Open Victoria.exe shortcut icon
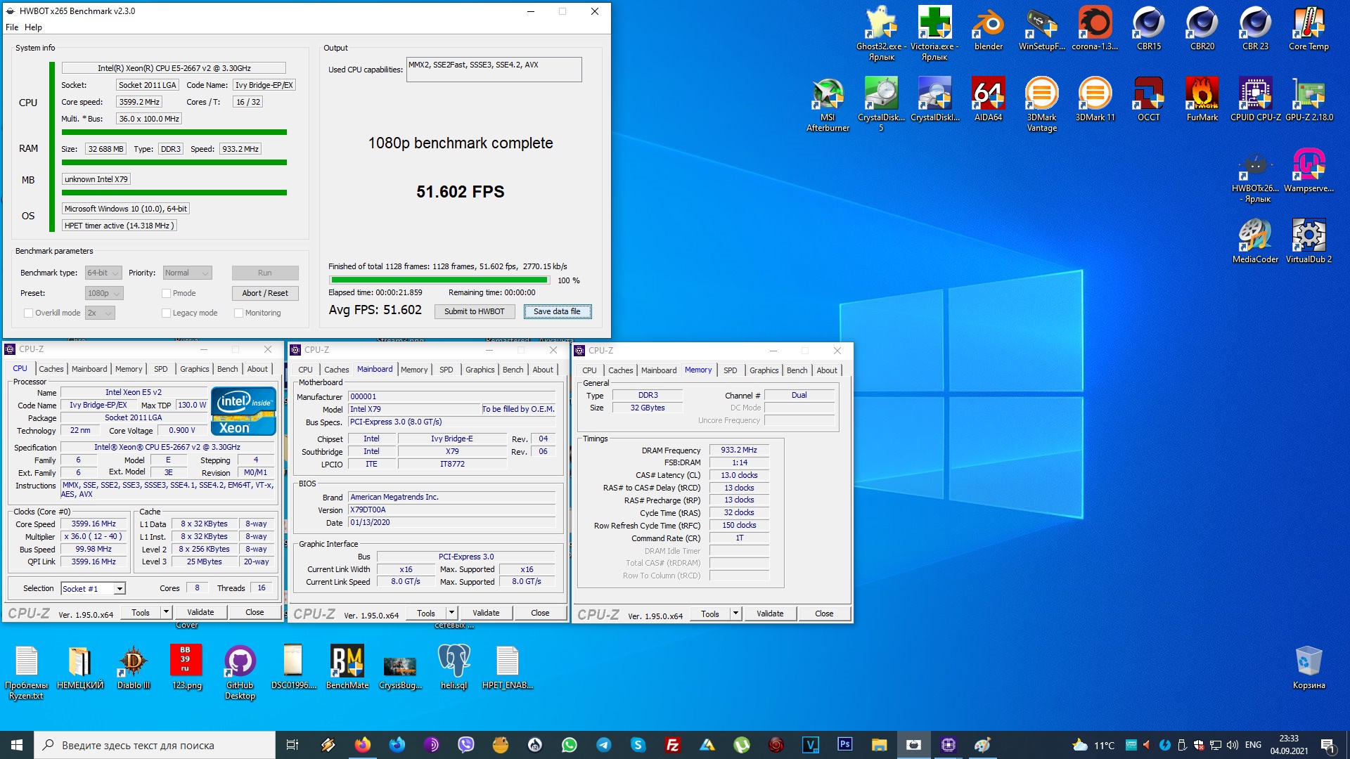 click(x=934, y=33)
